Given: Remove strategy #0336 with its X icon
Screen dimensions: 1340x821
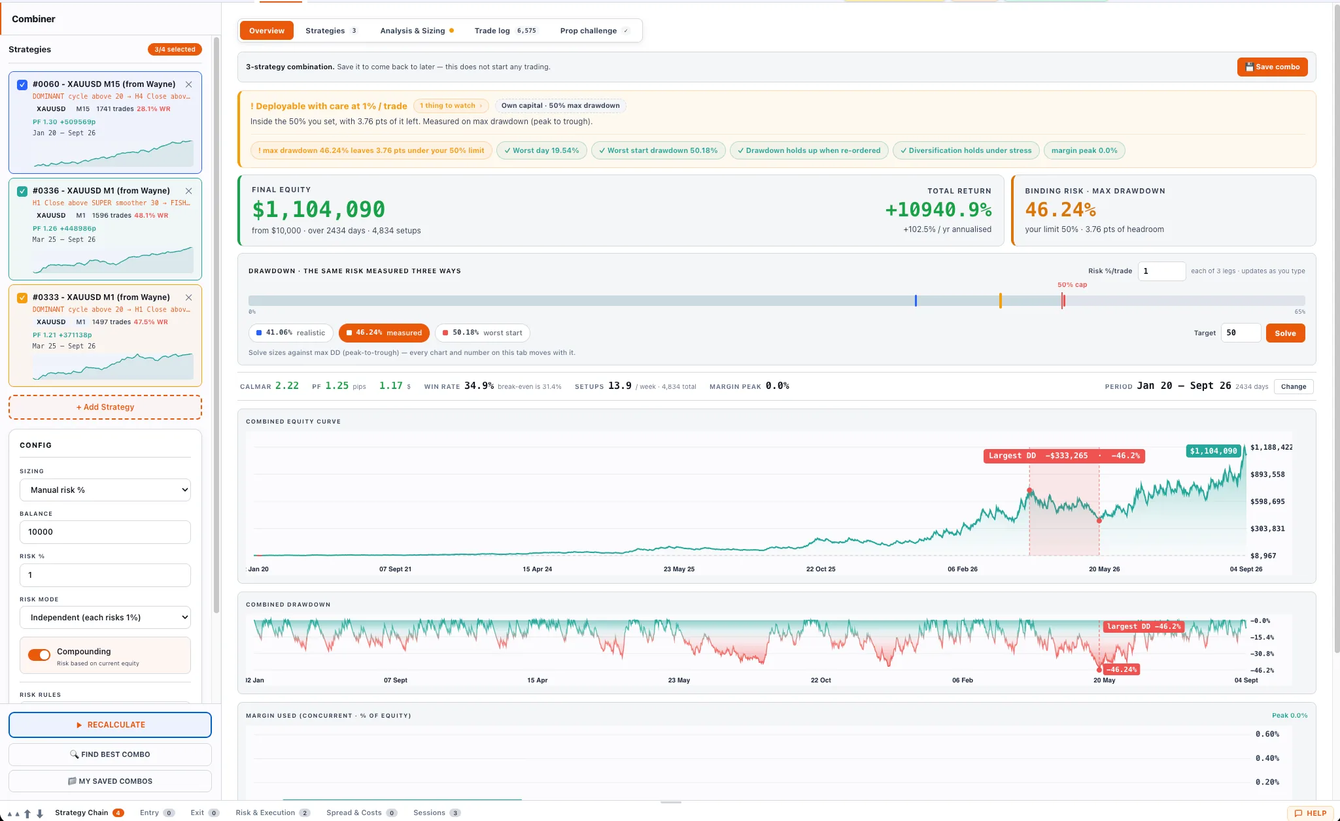Looking at the screenshot, I should pyautogui.click(x=188, y=191).
